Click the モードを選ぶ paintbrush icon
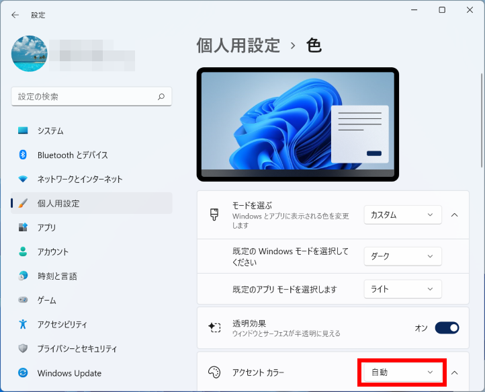Viewport: 485px width, 392px height. coord(214,214)
